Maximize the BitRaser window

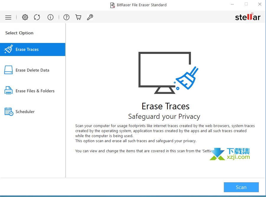tap(246, 4)
